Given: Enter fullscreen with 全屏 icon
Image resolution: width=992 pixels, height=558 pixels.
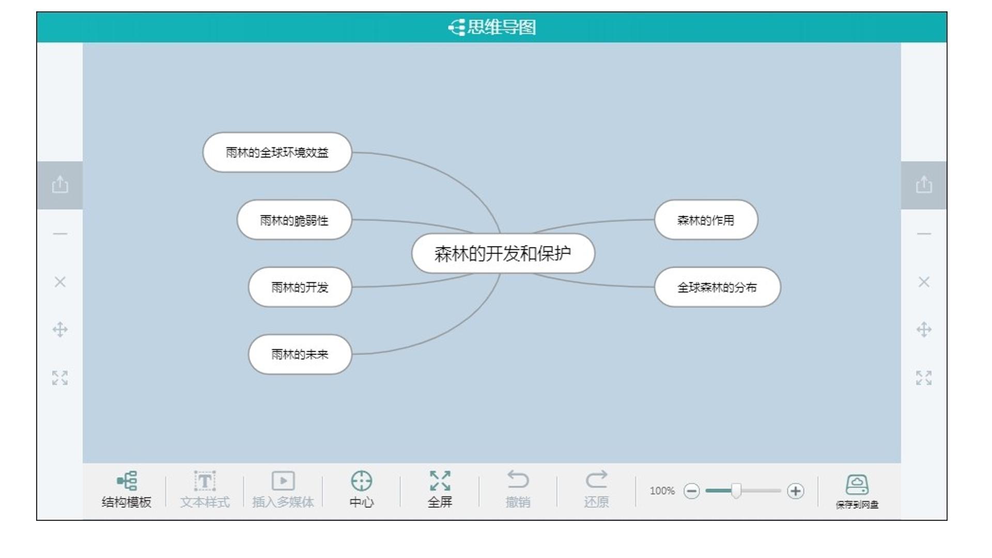Looking at the screenshot, I should click(440, 481).
